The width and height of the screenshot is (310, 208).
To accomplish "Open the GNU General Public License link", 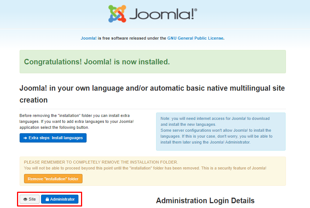I will coord(195,38).
